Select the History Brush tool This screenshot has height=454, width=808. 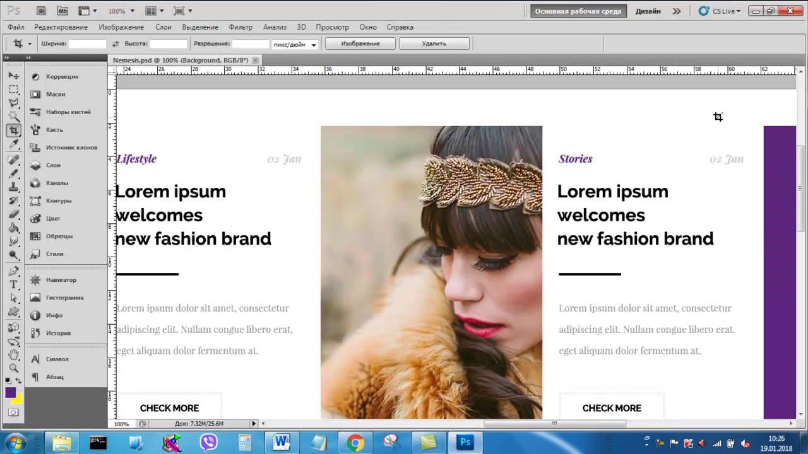tap(13, 201)
